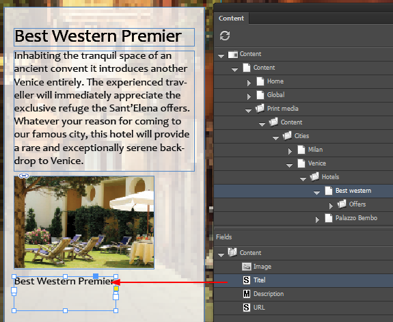Expand the Offers folder node

tap(331, 206)
